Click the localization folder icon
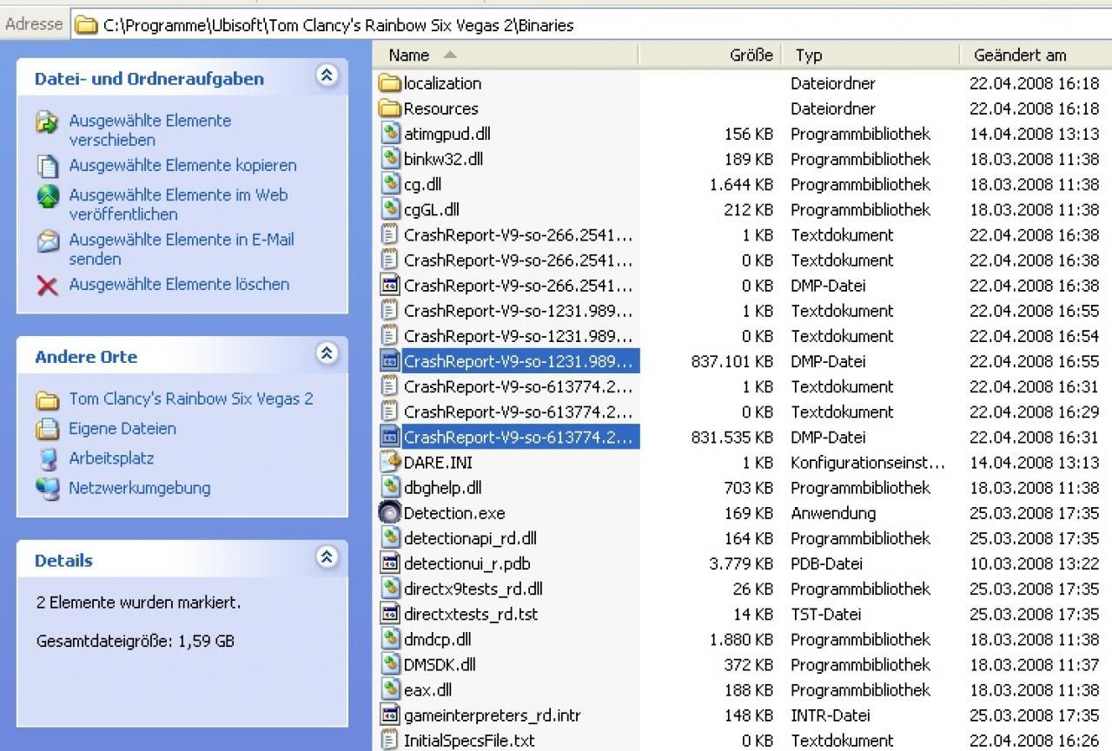The image size is (1112, 751). click(x=390, y=83)
